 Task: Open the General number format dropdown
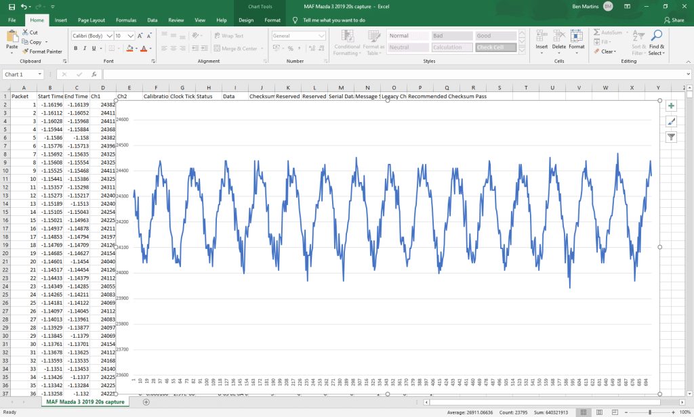click(x=321, y=36)
